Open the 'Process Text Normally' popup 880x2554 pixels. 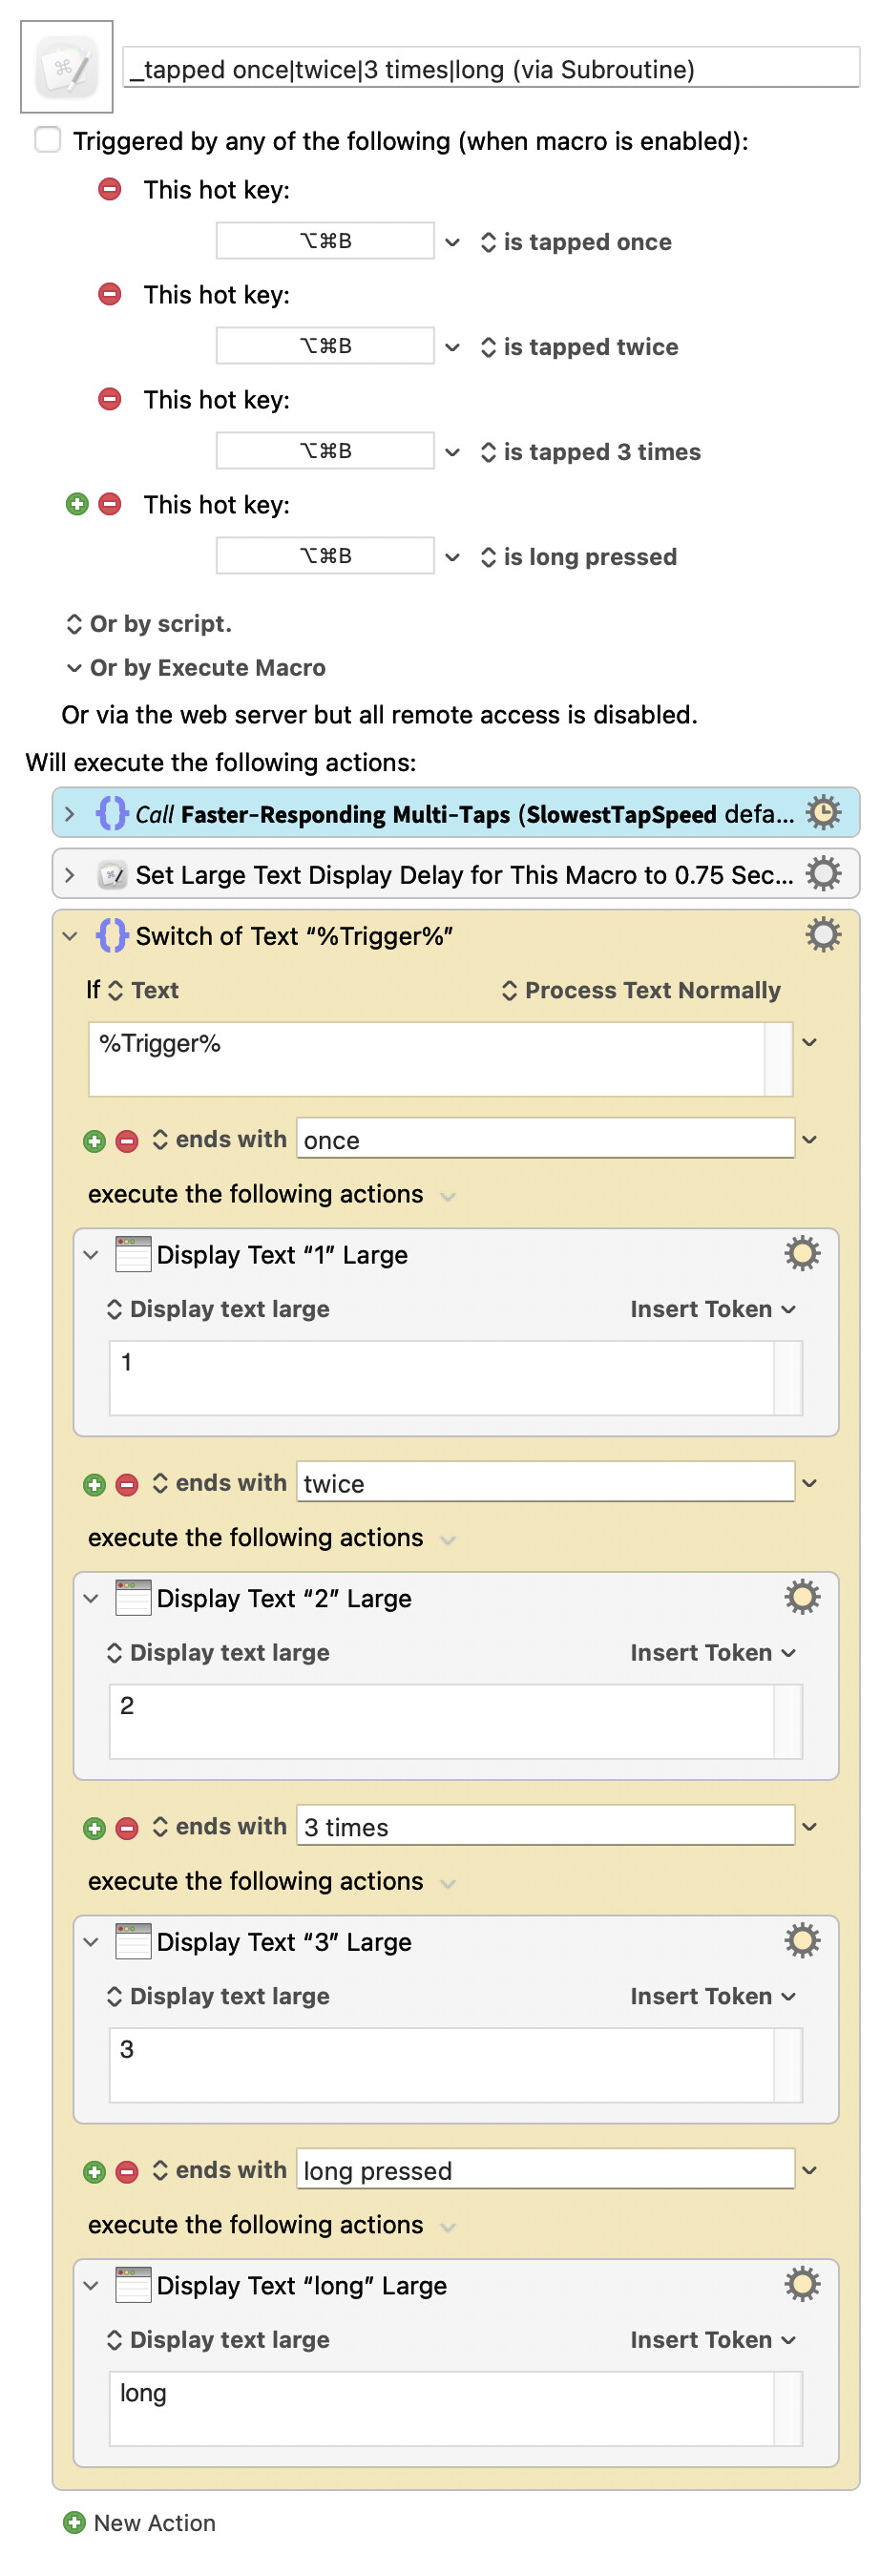[x=641, y=990]
